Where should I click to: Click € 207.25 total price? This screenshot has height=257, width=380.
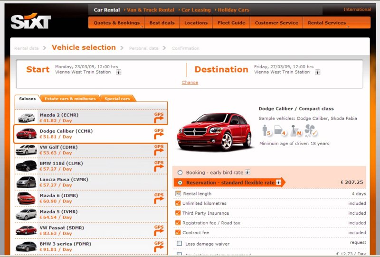click(x=352, y=182)
